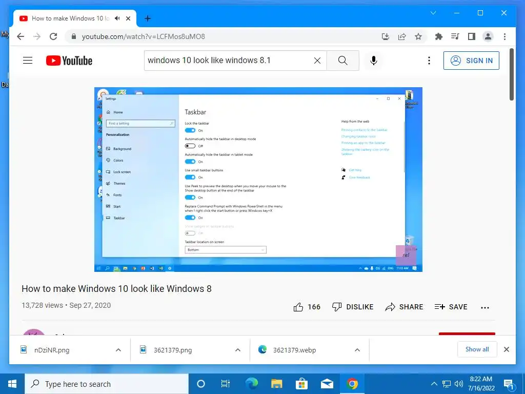Grab the page vertical scrollbar thumb
This screenshot has height=394, width=525.
[x=512, y=74]
